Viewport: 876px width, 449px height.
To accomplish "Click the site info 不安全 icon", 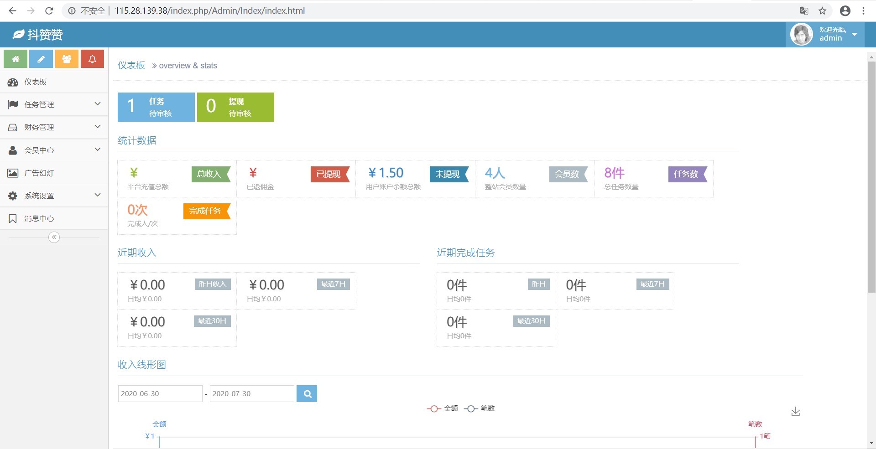I will coord(72,10).
